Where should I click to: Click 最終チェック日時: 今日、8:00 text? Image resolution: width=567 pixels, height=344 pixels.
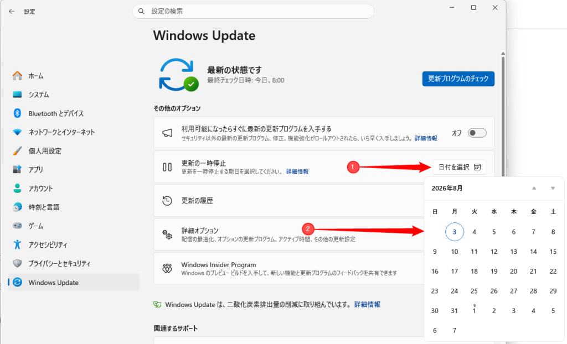coord(245,80)
